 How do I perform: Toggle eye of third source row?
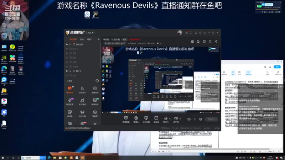tap(67, 53)
